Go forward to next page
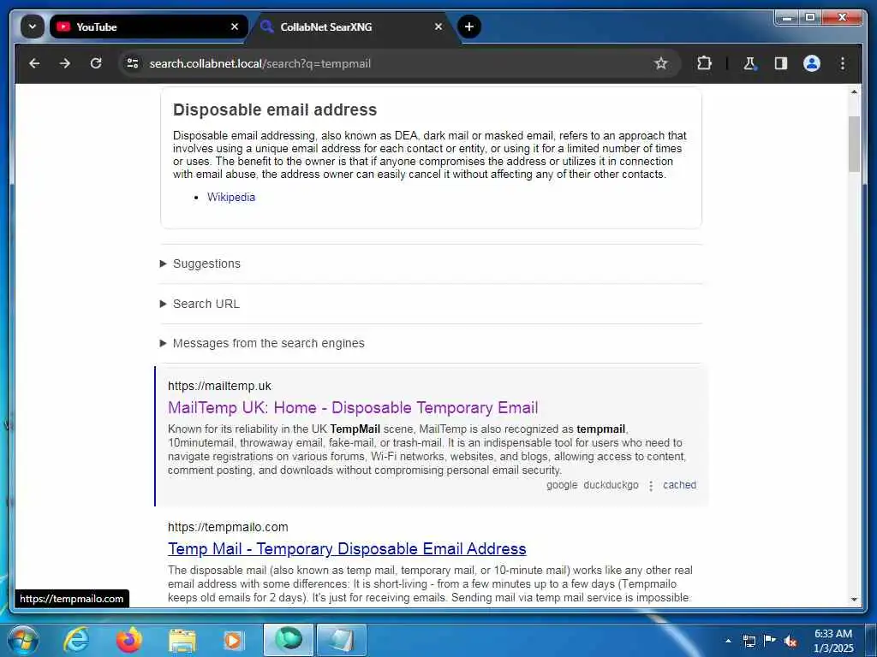877x657 pixels. 65,63
